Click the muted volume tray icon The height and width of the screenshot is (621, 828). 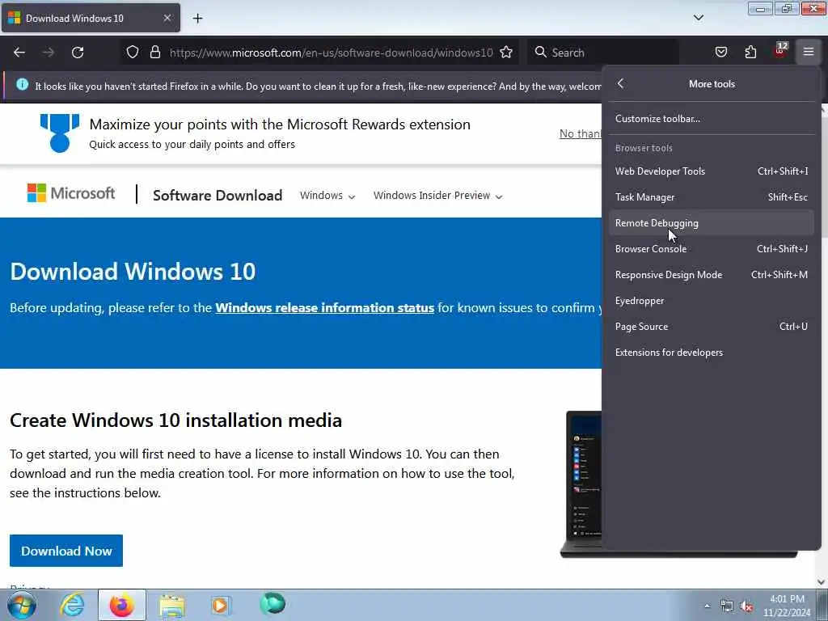click(746, 606)
